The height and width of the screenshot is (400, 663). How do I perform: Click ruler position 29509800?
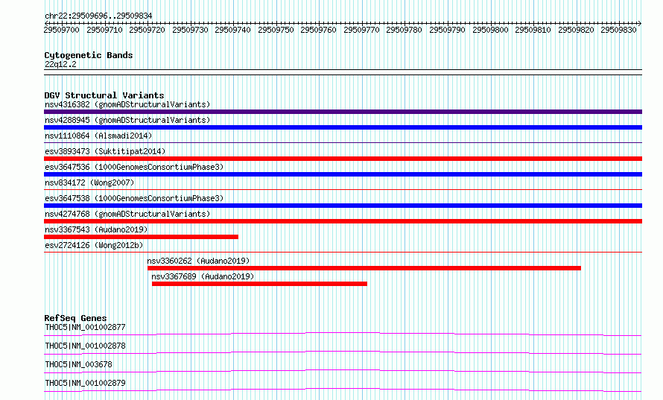[x=490, y=30]
